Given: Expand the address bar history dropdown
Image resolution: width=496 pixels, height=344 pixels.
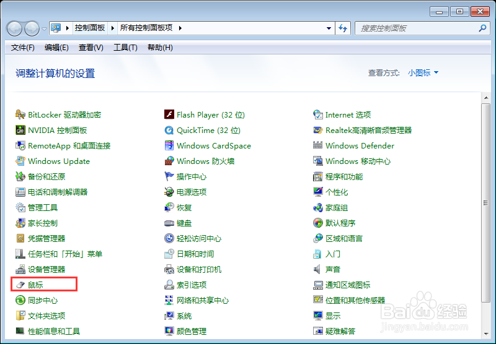Looking at the screenshot, I should tap(329, 28).
